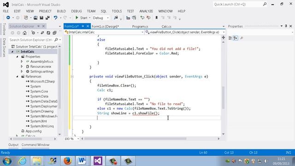Click the Visual Studio taskbar icon
The image size is (295, 166).
tap(98, 161)
